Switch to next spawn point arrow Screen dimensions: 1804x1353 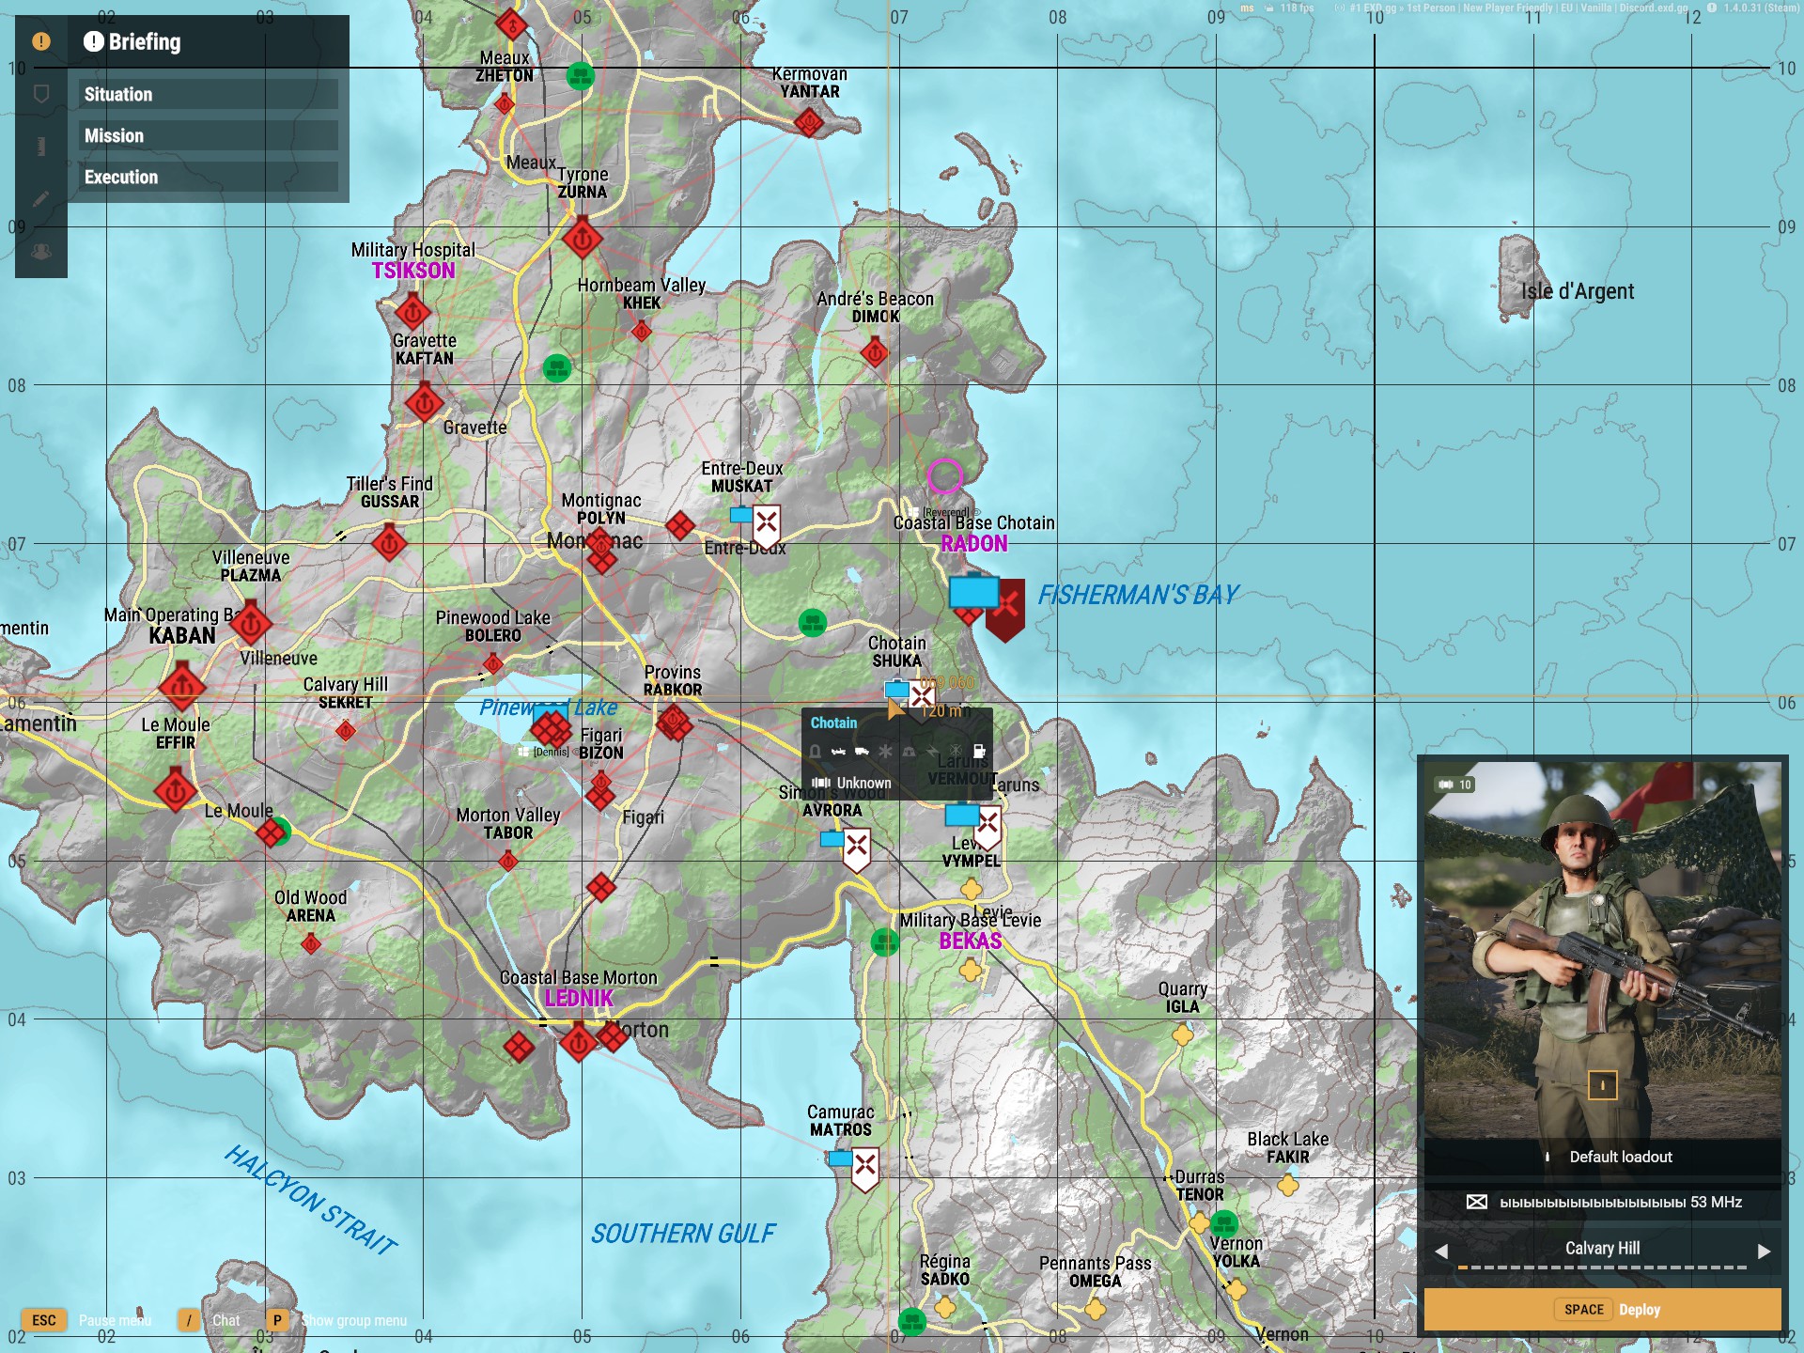(x=1764, y=1251)
